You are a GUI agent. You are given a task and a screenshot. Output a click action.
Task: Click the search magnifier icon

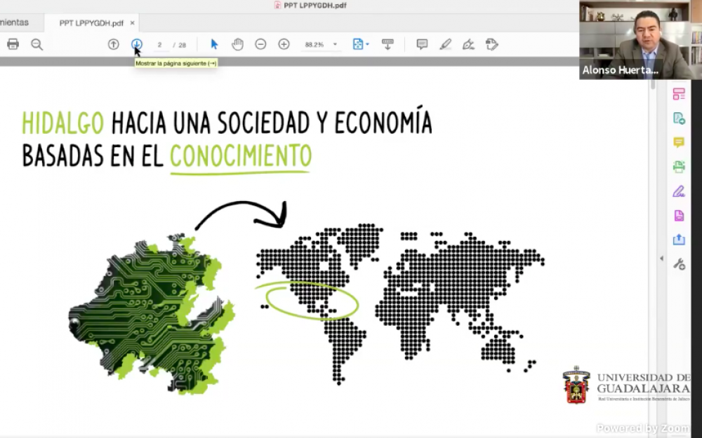click(37, 44)
